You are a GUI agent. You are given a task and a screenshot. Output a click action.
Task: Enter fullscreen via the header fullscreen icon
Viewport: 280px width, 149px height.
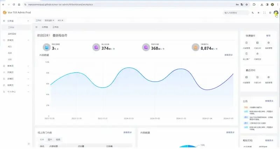264,13
